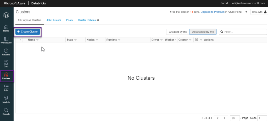Click the Create Cluster button
Image resolution: width=268 pixels, height=121 pixels.
click(27, 31)
